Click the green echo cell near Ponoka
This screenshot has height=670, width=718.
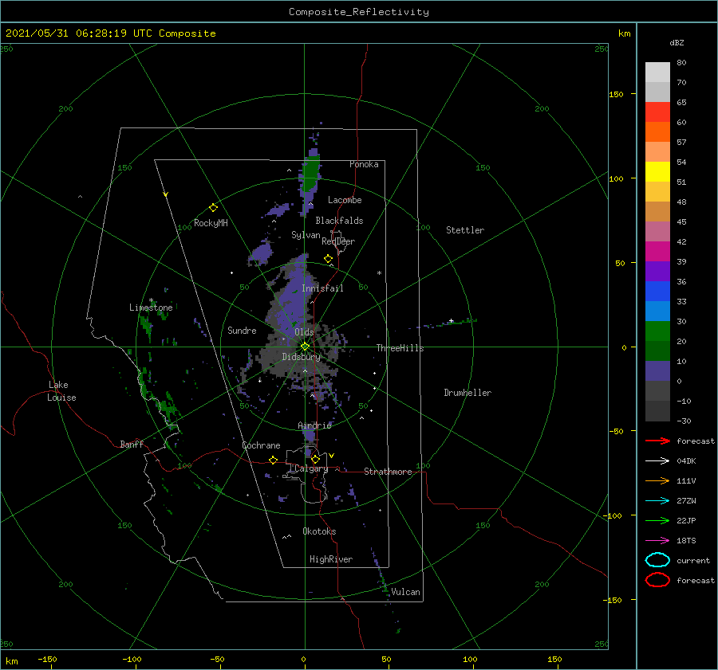[311, 174]
